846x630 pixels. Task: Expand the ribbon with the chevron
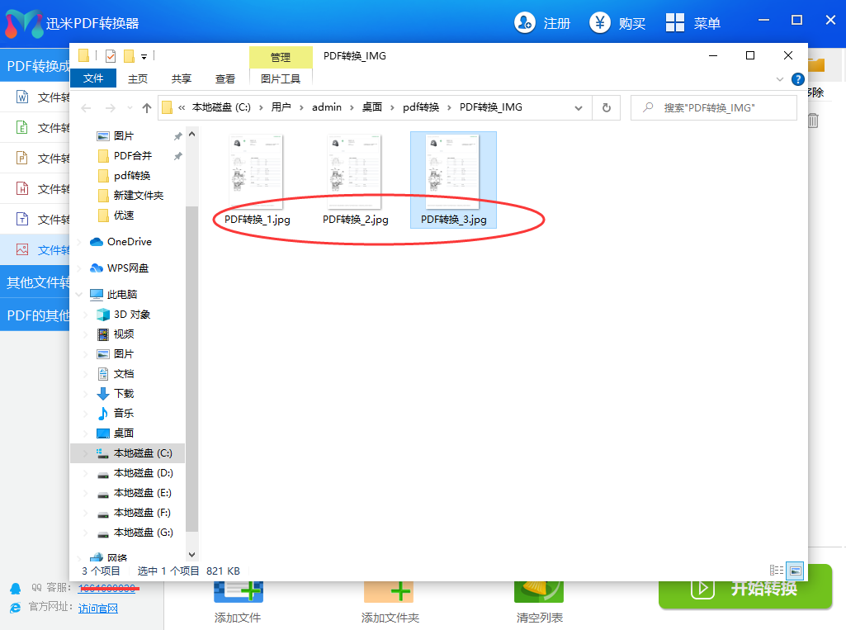[x=780, y=79]
